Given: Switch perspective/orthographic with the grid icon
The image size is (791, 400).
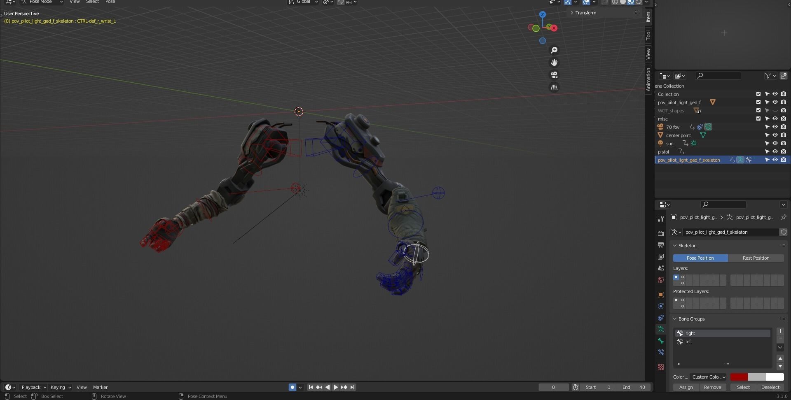Looking at the screenshot, I should (x=554, y=87).
